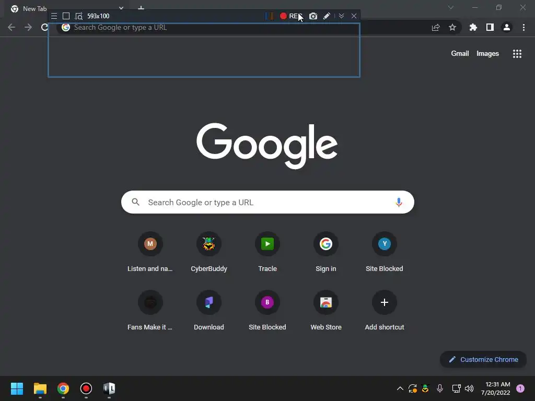Expand the recorder toolbar double-chevron
The image size is (535, 401).
coord(341,16)
